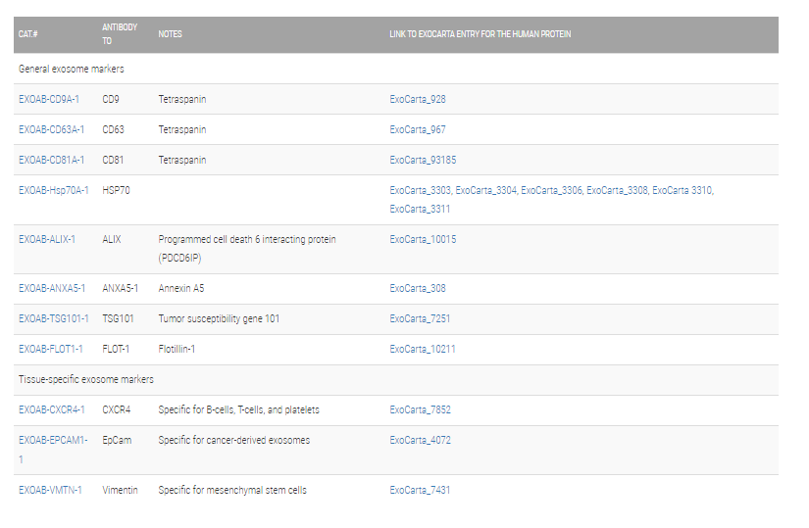The image size is (809, 528).
Task: Click the EXOAB-VMTN-1 Vimentin catalog link
Action: [x=50, y=490]
